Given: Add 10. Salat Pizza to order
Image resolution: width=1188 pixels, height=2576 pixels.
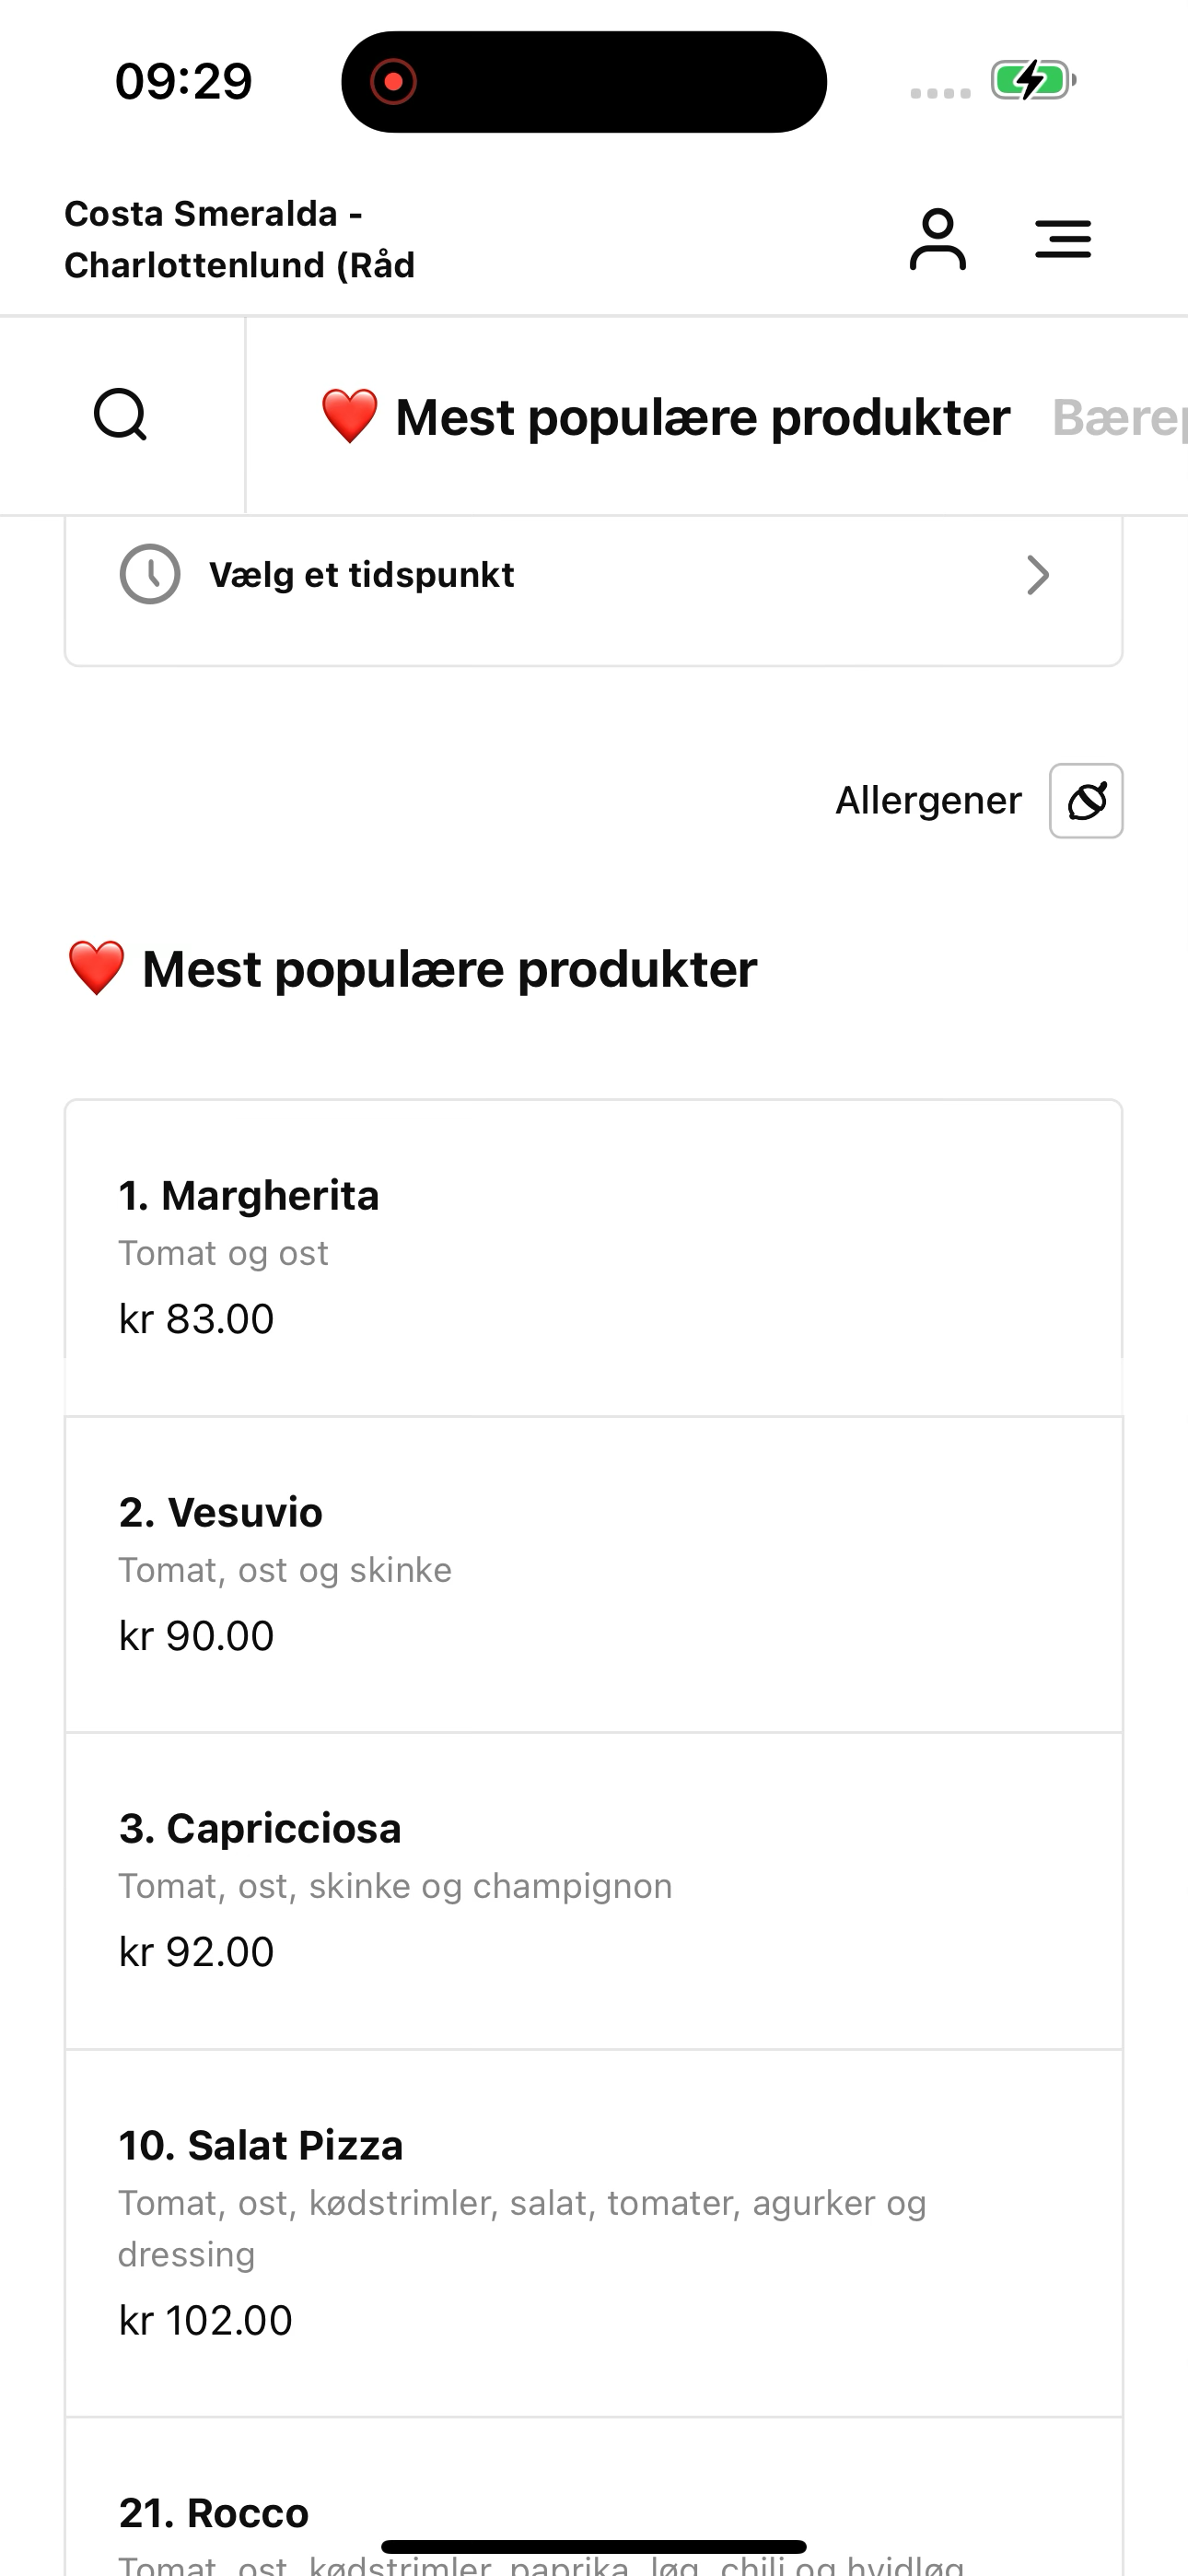Looking at the screenshot, I should coord(594,2233).
